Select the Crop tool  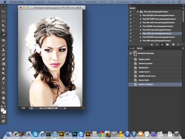coord(3,31)
